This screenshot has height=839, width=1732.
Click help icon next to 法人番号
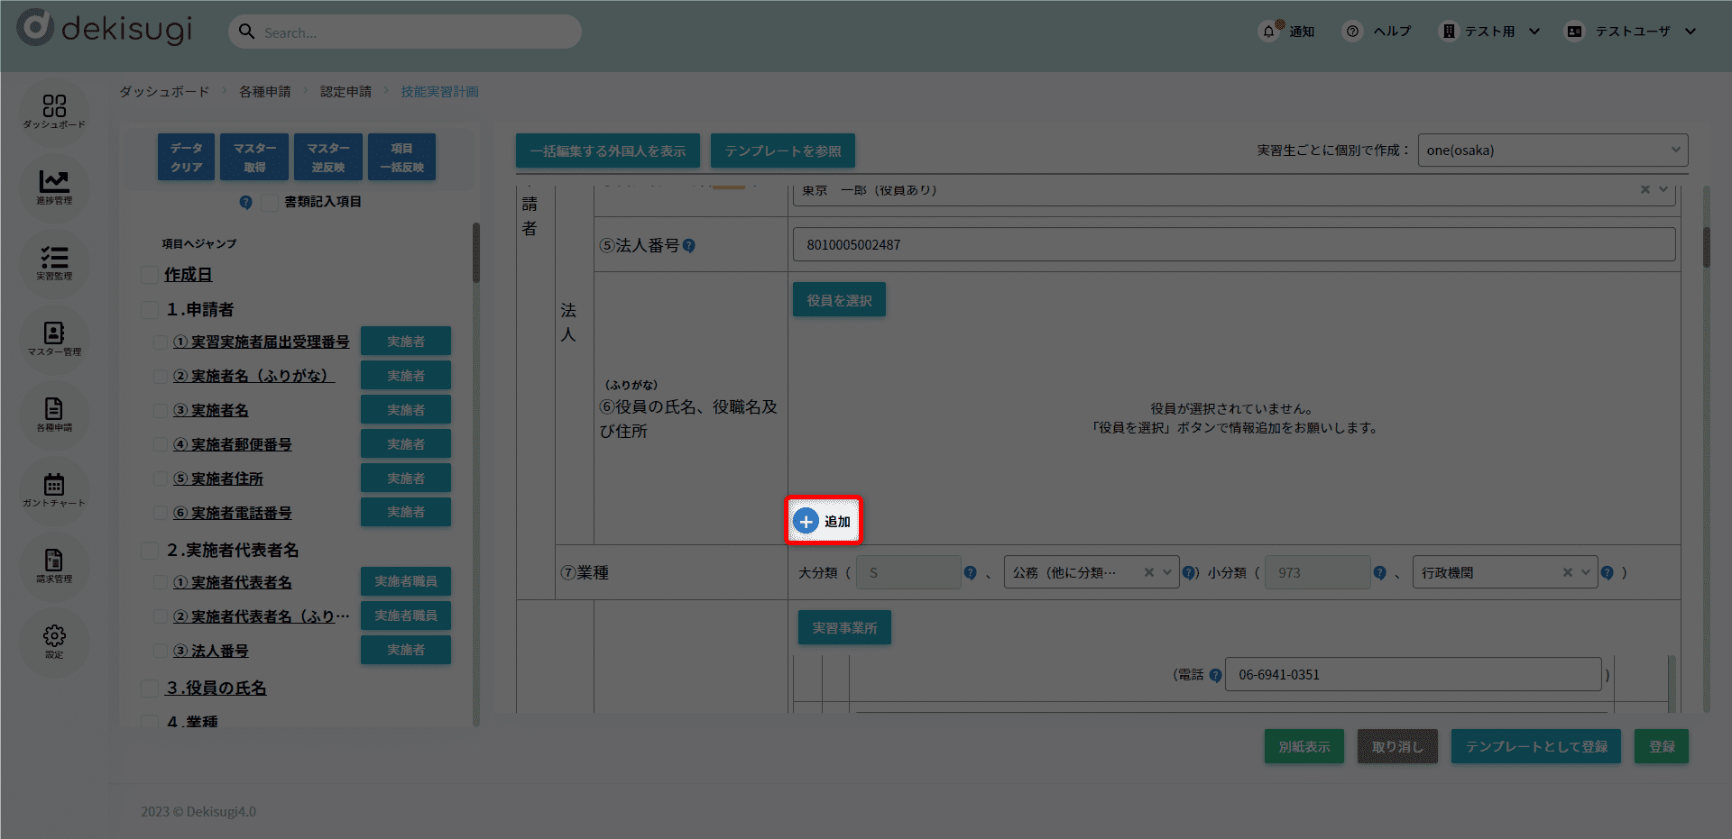point(689,246)
